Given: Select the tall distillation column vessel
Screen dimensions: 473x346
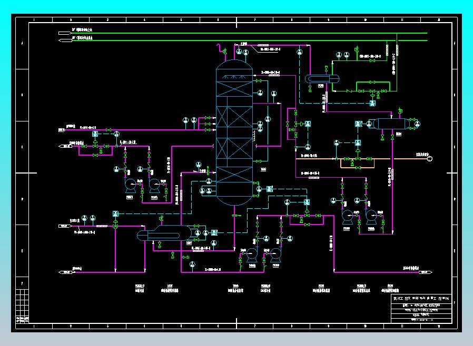Looking at the screenshot, I should point(234,133).
